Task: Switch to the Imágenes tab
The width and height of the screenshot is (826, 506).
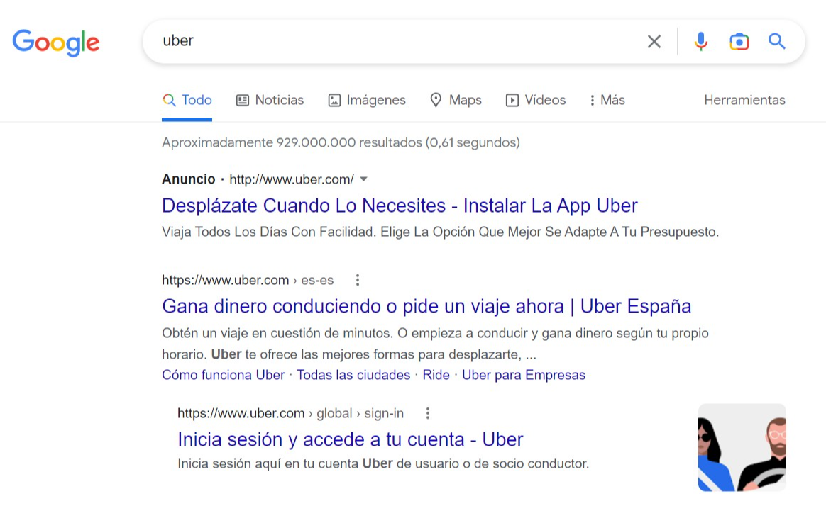Action: (367, 100)
